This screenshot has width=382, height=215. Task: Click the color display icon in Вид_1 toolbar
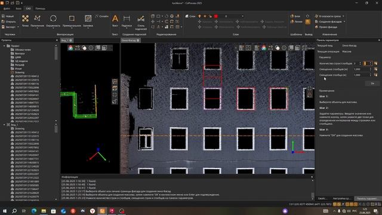pos(70,48)
